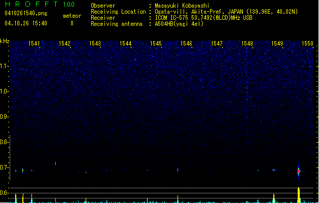Screen dimensions: 319x203
Task: Click the kHz frequency axis unit label
Action: tap(5, 41)
